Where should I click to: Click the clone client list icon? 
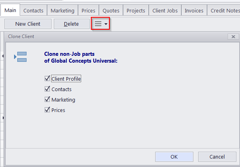[21, 57]
